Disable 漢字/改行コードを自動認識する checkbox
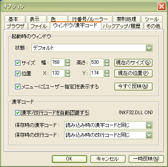 tap(18, 113)
